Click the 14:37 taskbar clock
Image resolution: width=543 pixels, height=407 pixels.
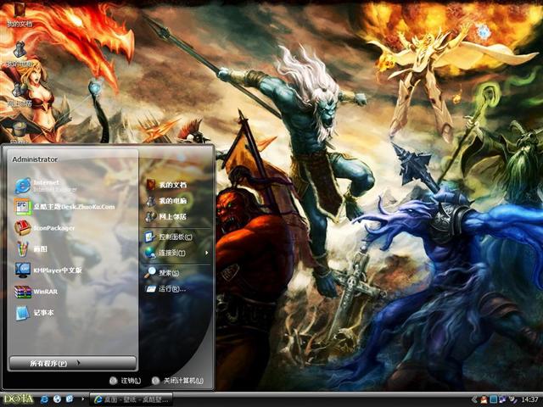pyautogui.click(x=529, y=399)
